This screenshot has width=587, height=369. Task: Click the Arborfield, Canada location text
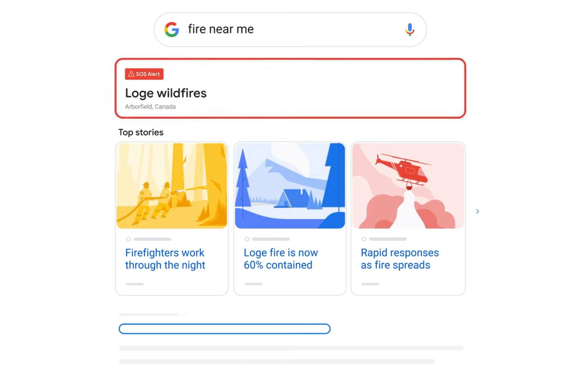point(150,106)
